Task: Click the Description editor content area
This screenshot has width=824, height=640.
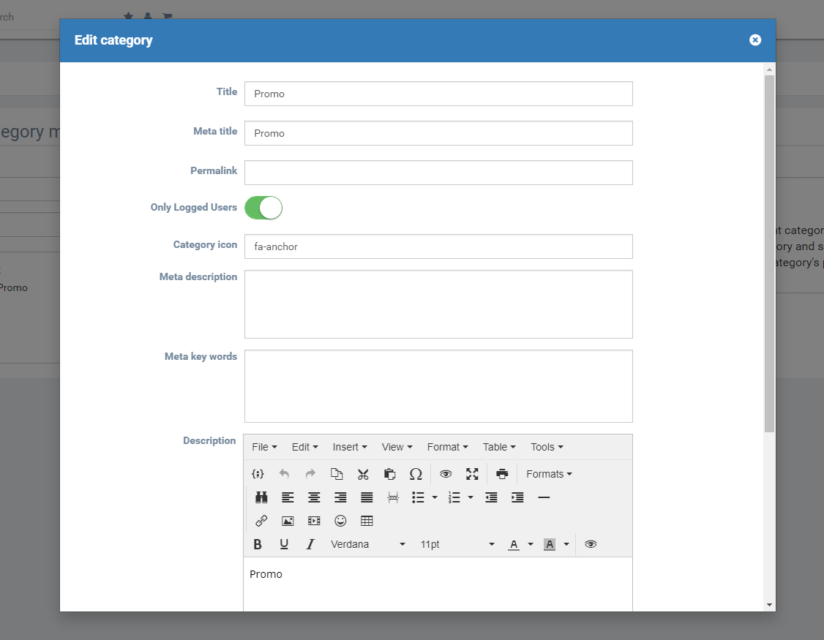Action: coord(438,584)
